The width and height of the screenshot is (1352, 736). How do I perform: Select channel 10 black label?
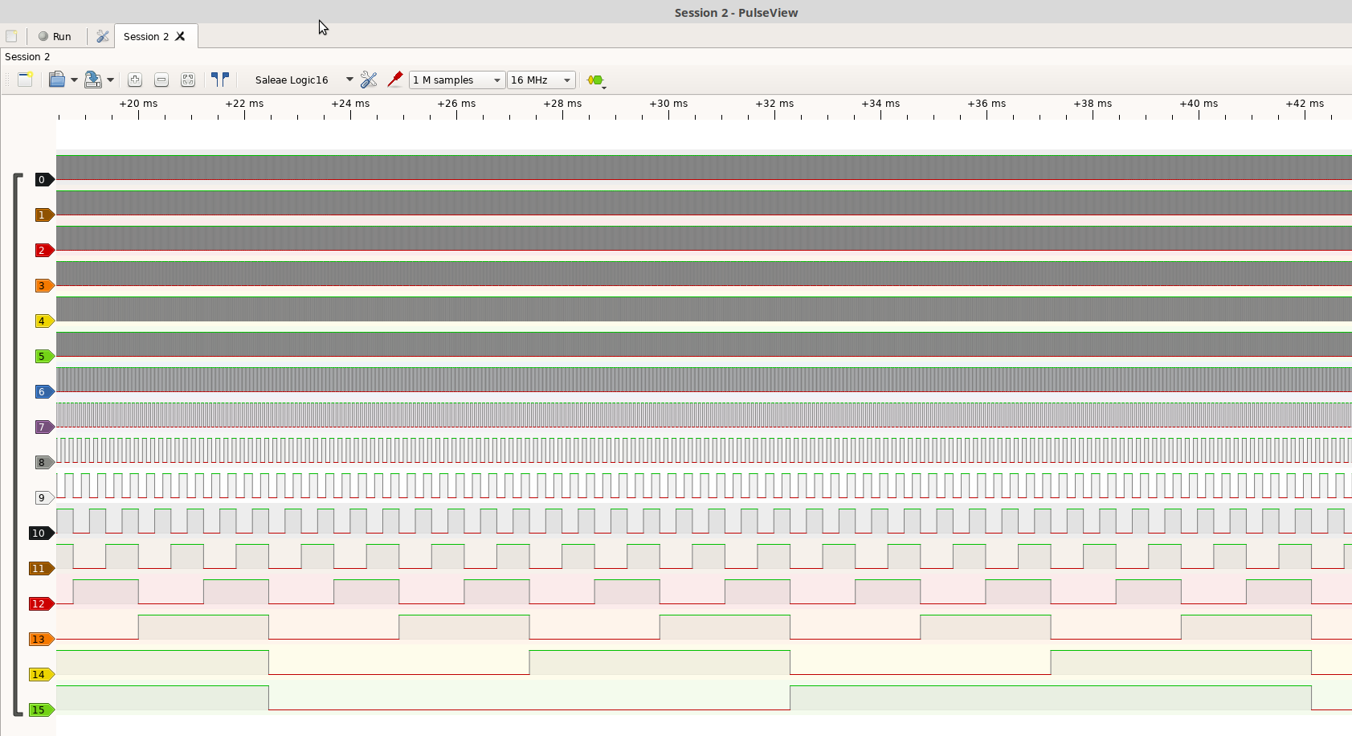pyautogui.click(x=41, y=533)
